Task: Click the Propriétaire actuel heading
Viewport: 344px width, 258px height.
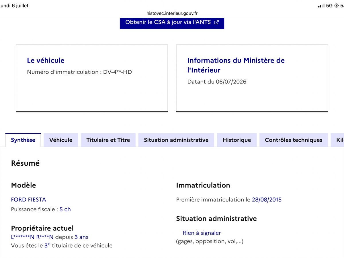Action: pos(42,228)
